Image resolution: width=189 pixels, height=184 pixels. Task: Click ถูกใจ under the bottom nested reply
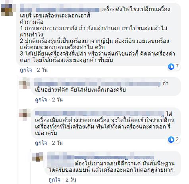point(54,180)
